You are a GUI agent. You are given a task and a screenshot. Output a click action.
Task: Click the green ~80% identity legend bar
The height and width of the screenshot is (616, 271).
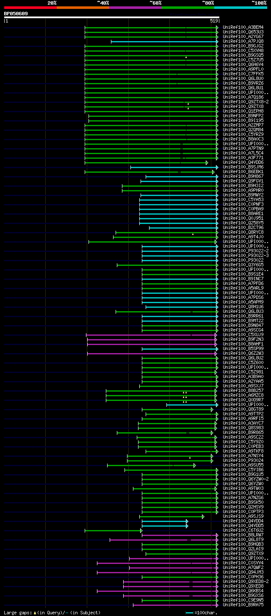188,7
